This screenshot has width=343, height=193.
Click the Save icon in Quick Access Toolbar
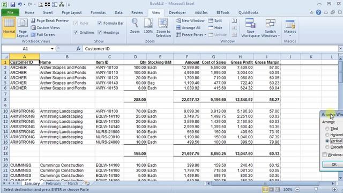pos(13,4)
